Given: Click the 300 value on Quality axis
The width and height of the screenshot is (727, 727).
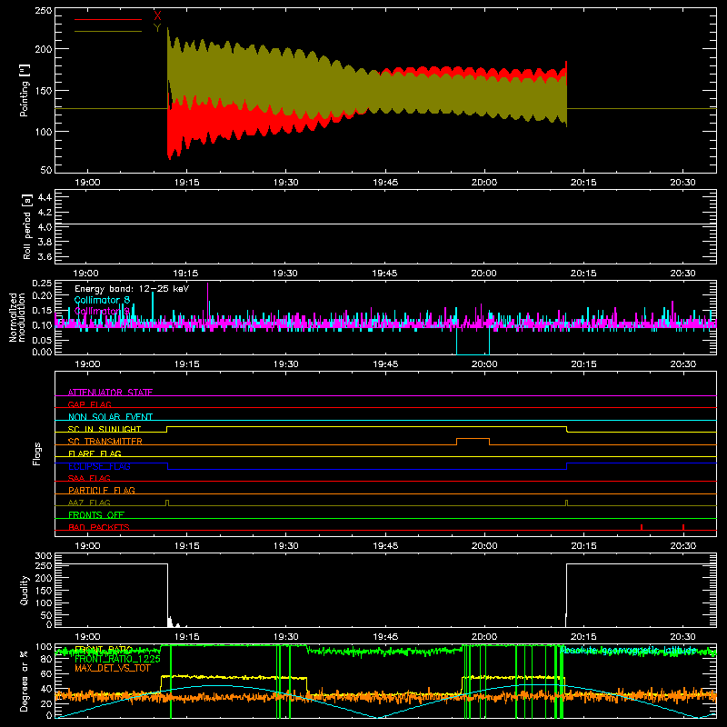Looking at the screenshot, I should pos(44,556).
